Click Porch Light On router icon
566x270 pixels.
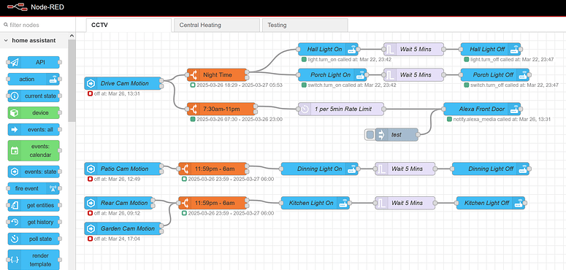360,75
